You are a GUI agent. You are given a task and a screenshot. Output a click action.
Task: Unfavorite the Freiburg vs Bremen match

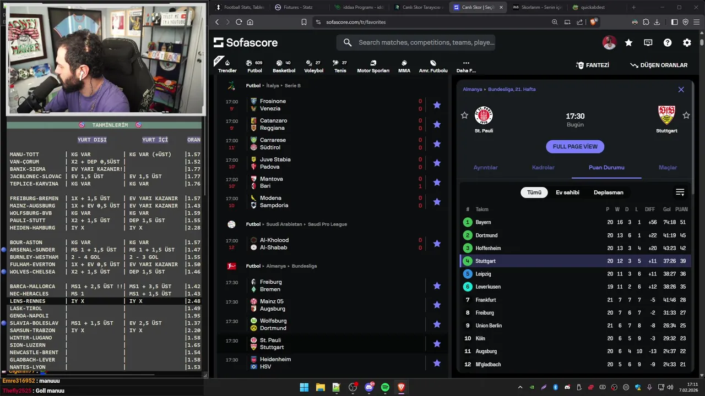pyautogui.click(x=437, y=285)
